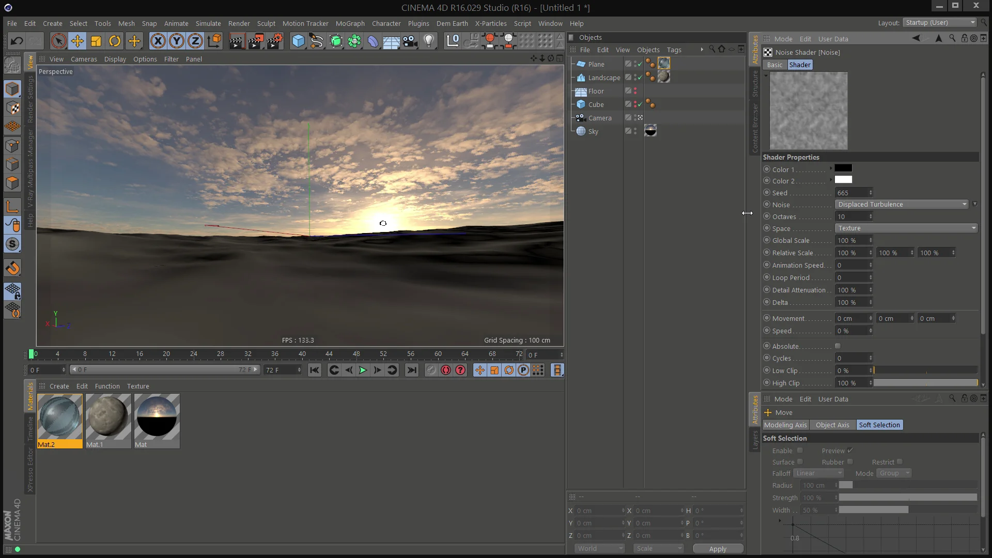The height and width of the screenshot is (558, 992).
Task: Click Record Active Objects button
Action: point(431,370)
